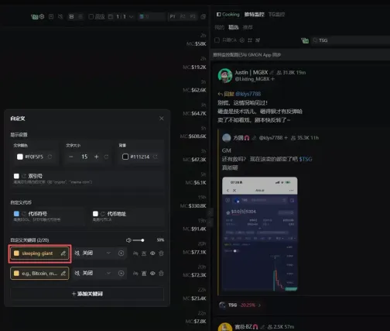
Task: Click the background color swatch #111214
Action: 125,157
